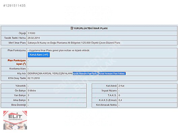Click the Sakarya İli Kuzey ve Doğu plan text
The height and width of the screenshot is (133, 178).
point(74,43)
